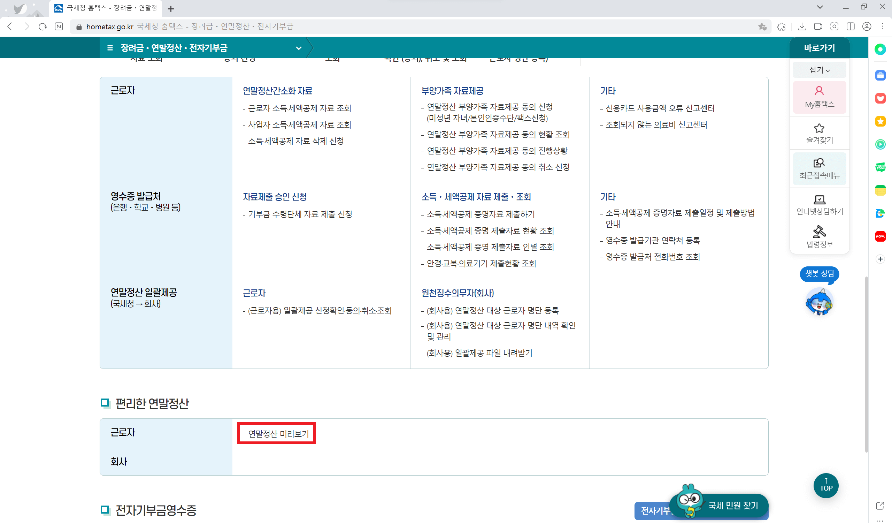Open 소득·세액공제 증명 제출자료 현황 조회
The width and height of the screenshot is (892, 523).
[490, 230]
